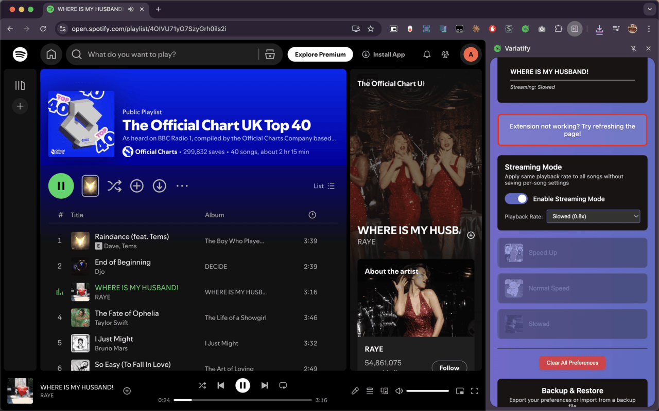659x411 pixels.
Task: Open Playback Rate dropdown
Action: click(x=593, y=216)
